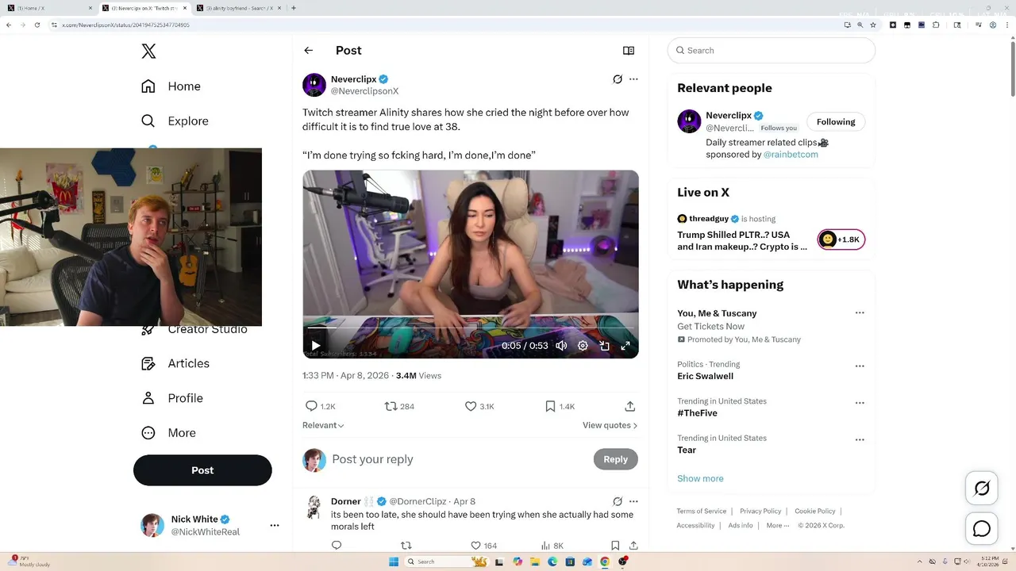Share the post with the upload icon
The height and width of the screenshot is (571, 1016).
(630, 406)
